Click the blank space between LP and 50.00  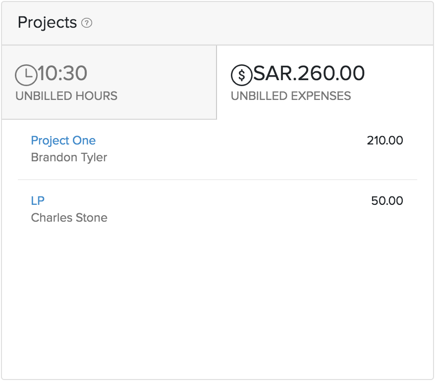(208, 201)
